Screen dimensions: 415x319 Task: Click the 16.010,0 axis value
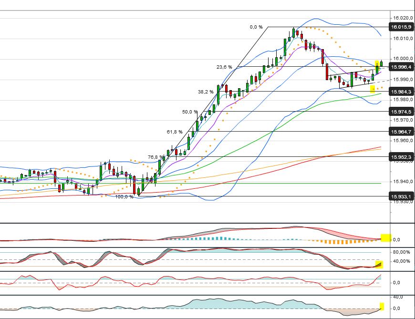403,38
